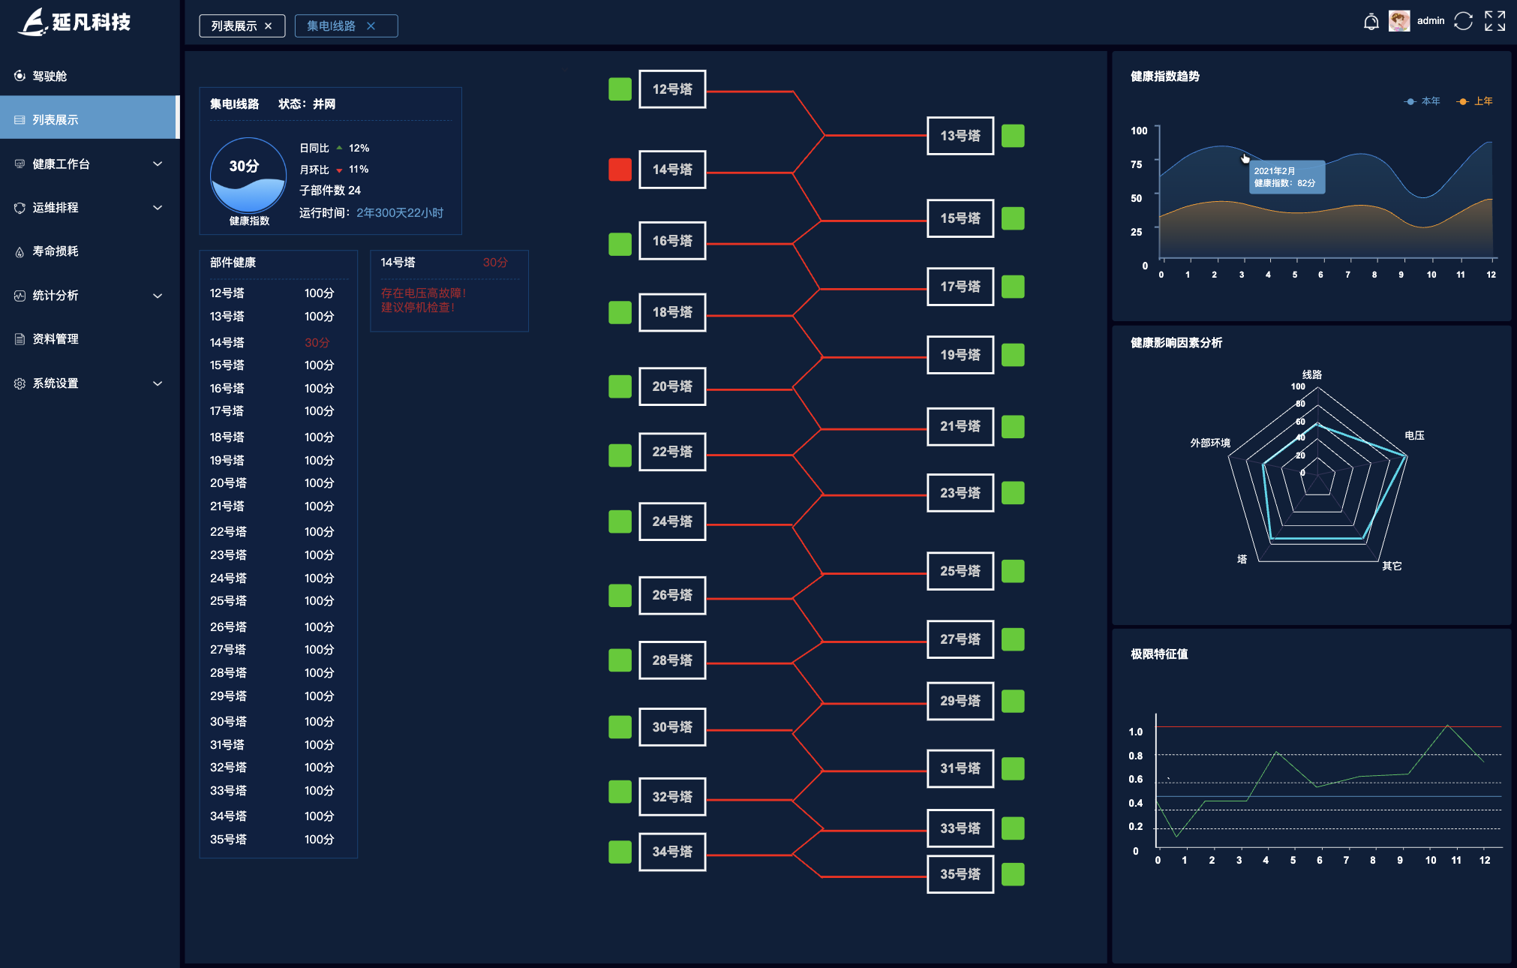Click the admin user avatar
This screenshot has width=1517, height=968.
1398,21
